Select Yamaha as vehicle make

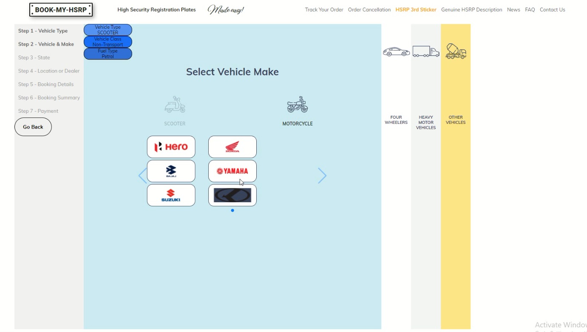(x=232, y=171)
